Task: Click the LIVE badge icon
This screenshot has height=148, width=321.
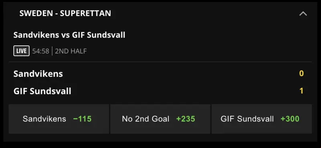Action: (21, 51)
